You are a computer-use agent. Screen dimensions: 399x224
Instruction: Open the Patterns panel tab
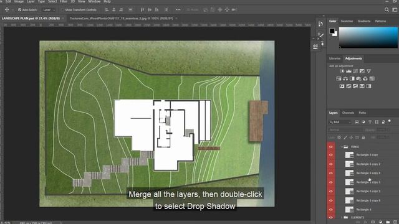[x=380, y=21]
